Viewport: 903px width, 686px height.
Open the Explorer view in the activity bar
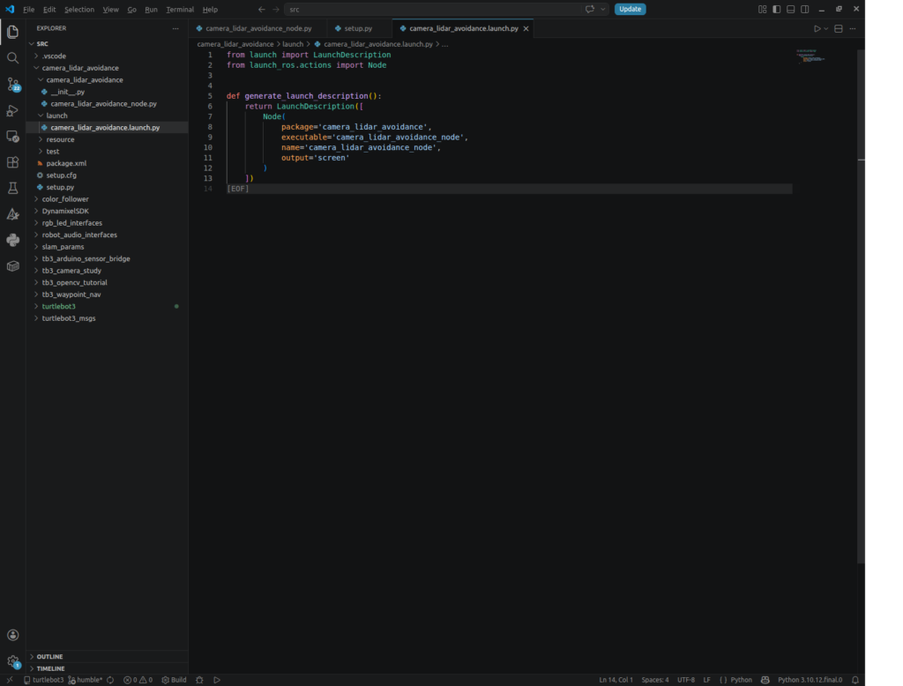[x=12, y=32]
